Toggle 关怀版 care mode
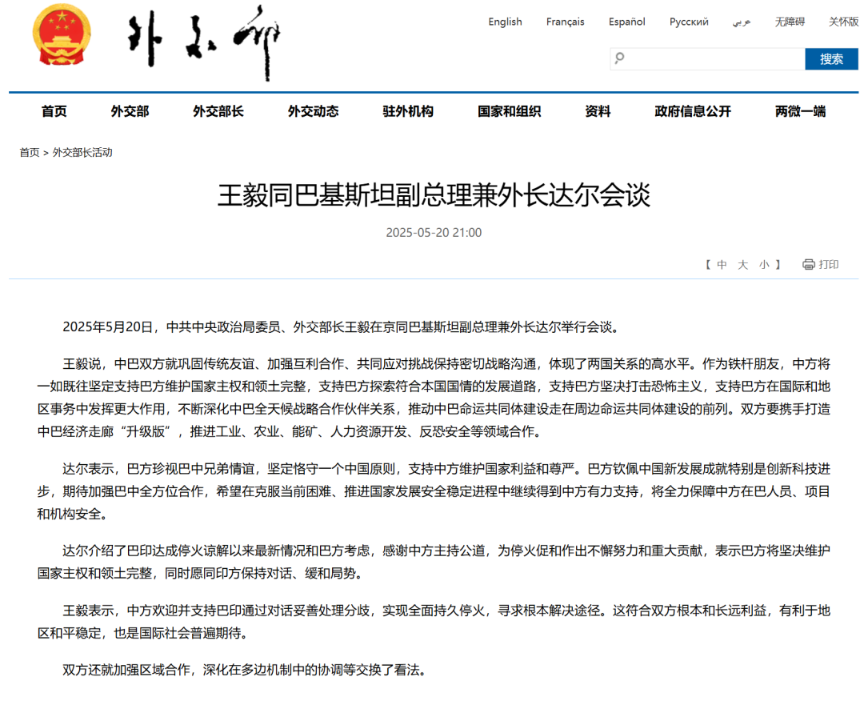The height and width of the screenshot is (705, 864). [843, 22]
